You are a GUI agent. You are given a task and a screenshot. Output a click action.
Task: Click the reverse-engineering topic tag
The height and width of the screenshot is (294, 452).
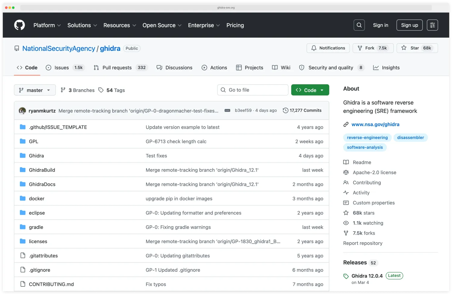[x=367, y=138]
